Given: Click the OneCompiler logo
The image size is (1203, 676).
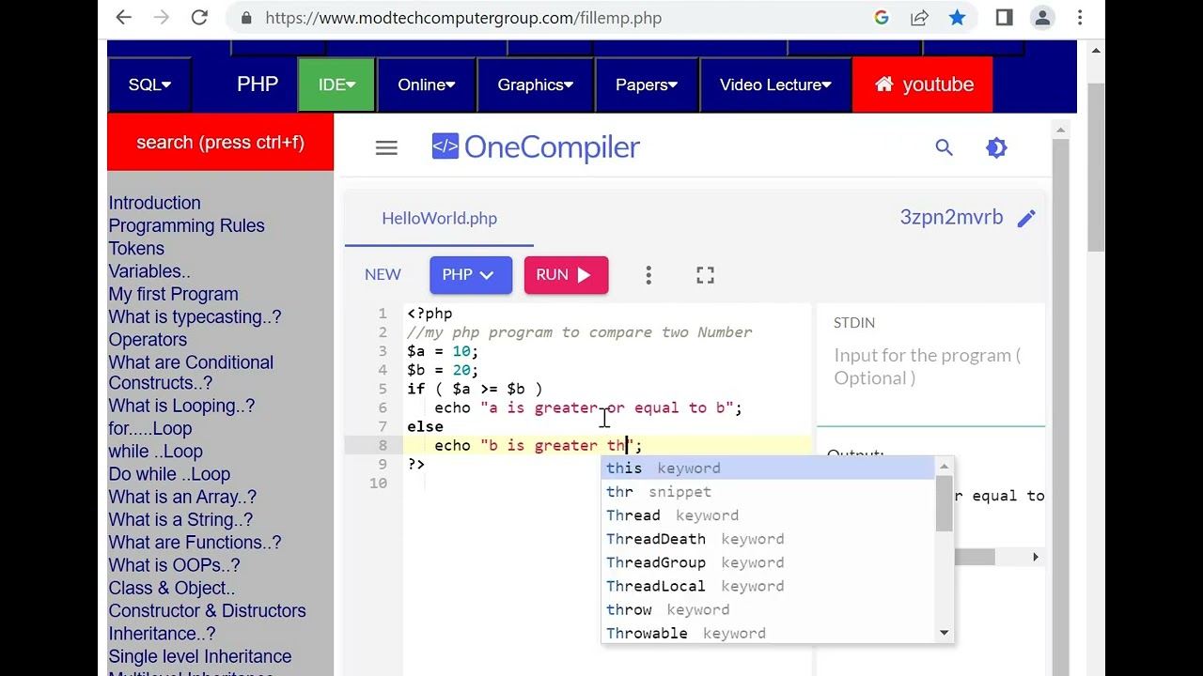Looking at the screenshot, I should [536, 147].
